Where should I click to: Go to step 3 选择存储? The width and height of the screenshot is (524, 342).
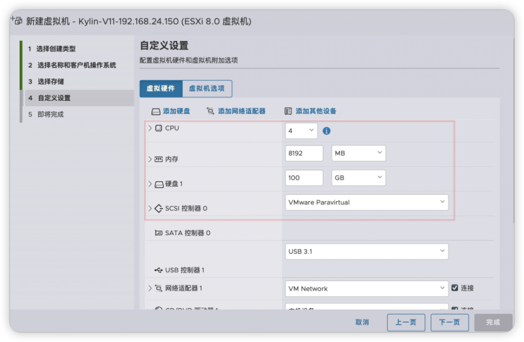46,82
